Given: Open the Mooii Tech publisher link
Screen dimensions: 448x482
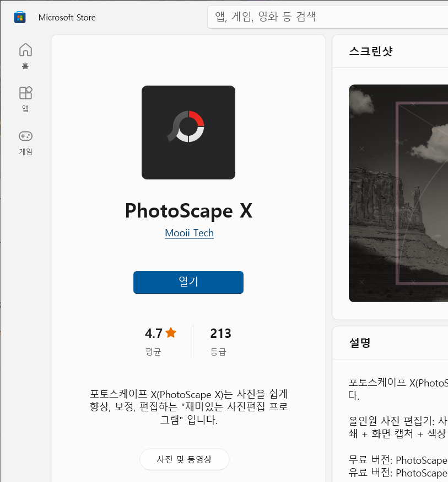Looking at the screenshot, I should pyautogui.click(x=189, y=233).
